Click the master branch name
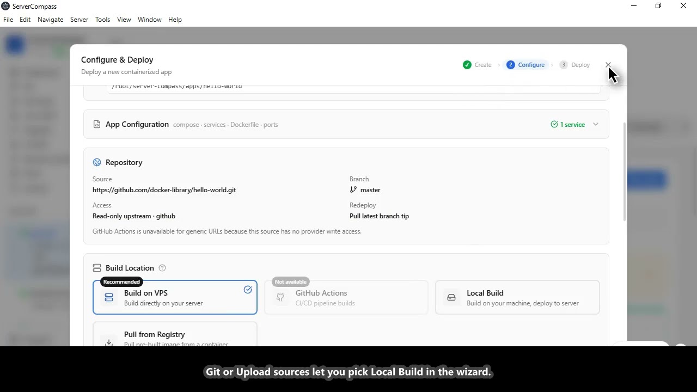The image size is (697, 392). 370,190
